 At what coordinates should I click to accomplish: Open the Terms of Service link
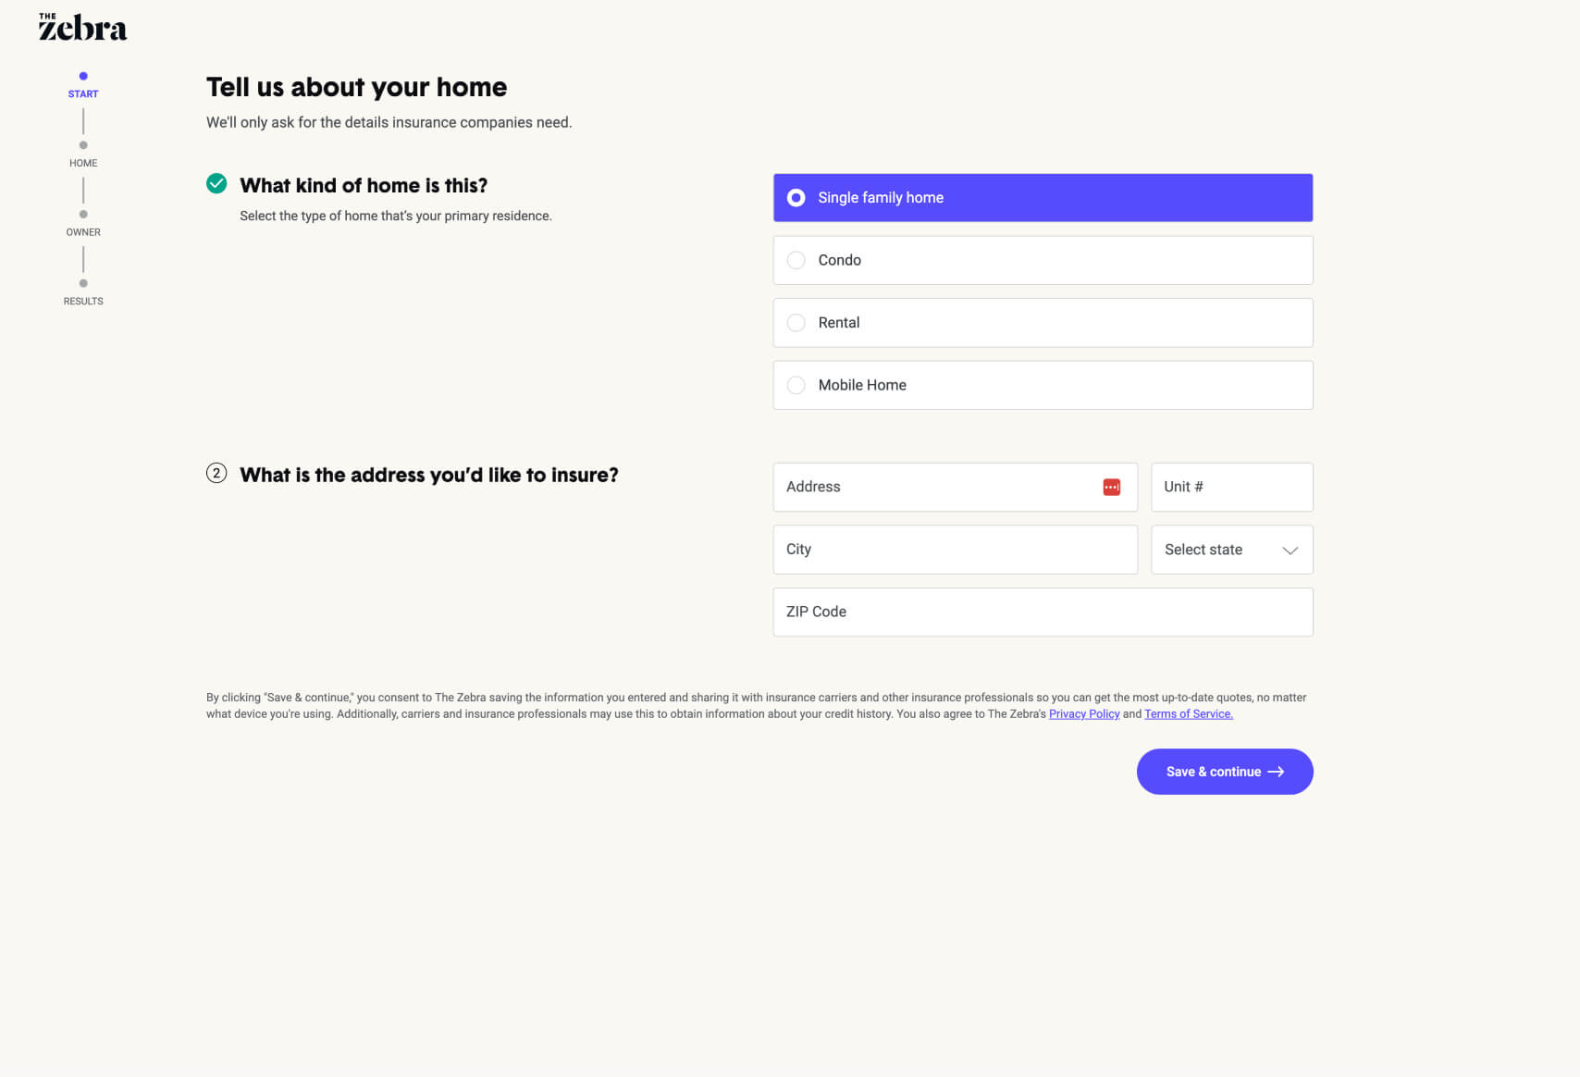click(x=1189, y=713)
